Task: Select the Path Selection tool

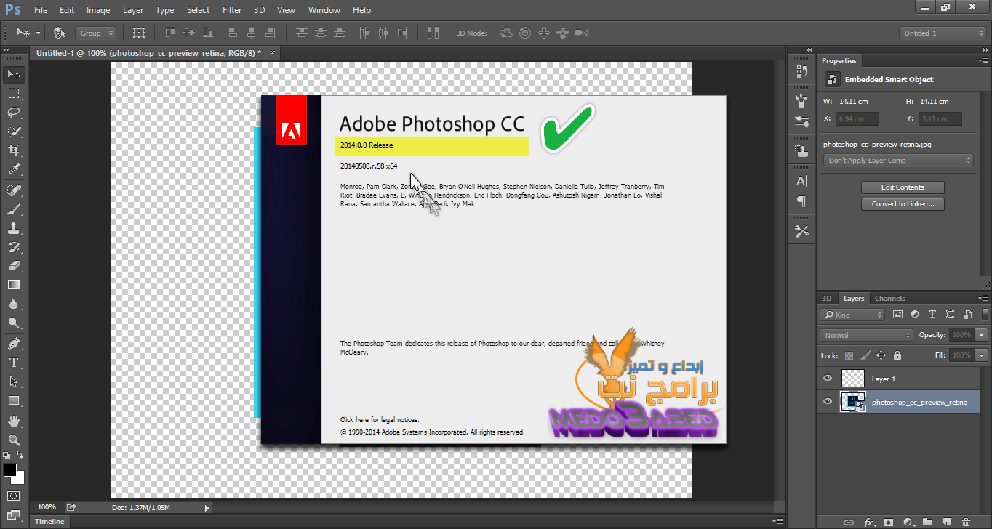Action: click(x=14, y=381)
